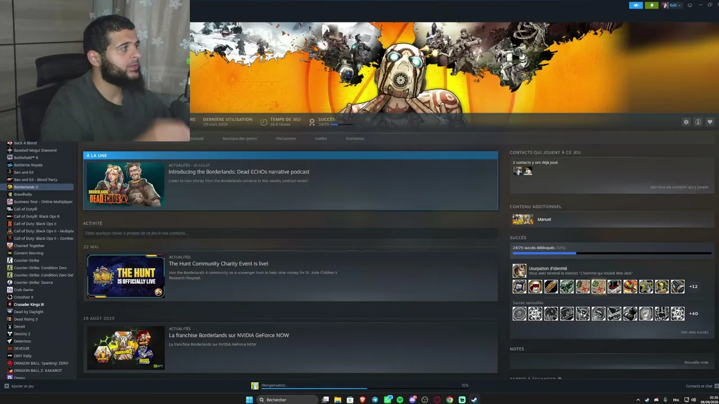Open the Usurpation d'identité achievement icon

520,271
